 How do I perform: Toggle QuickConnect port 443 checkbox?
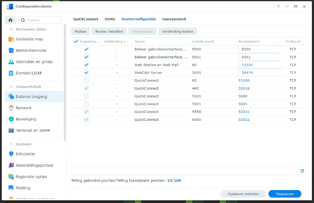(86, 88)
